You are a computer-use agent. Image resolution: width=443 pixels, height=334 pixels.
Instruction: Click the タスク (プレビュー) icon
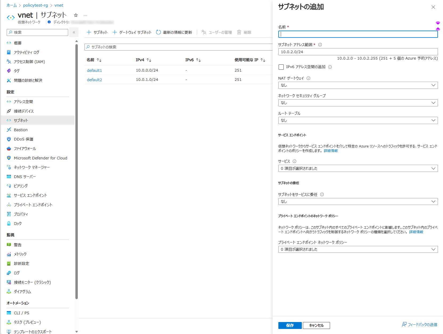pyautogui.click(x=9, y=322)
